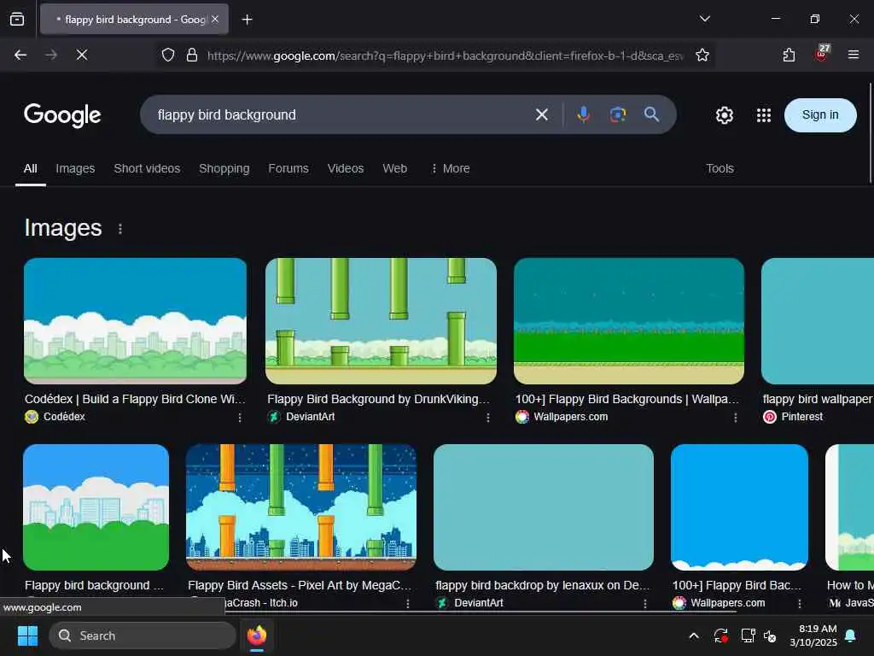This screenshot has height=656, width=874.
Task: Open options for lenaxux DeviantArt result
Action: (645, 603)
